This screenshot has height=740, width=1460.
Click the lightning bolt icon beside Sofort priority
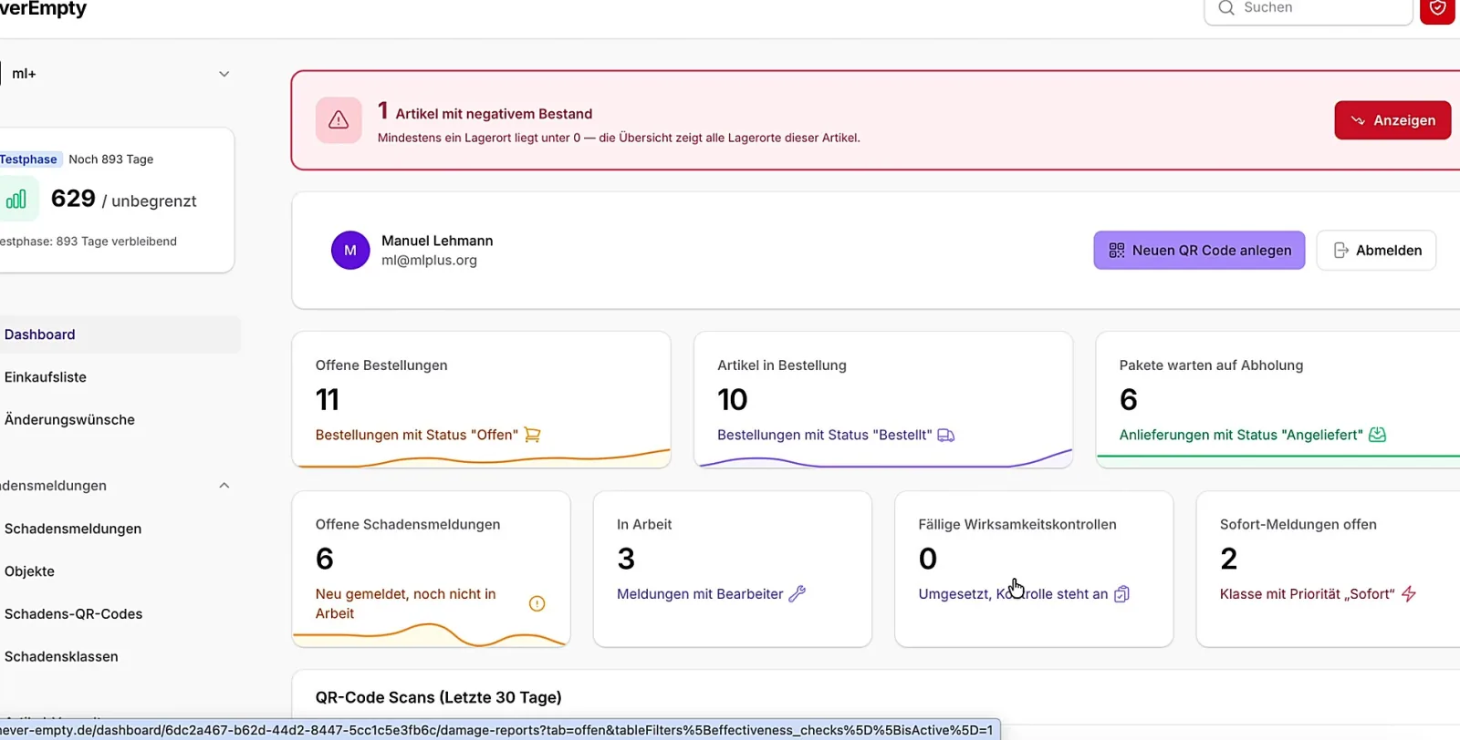pyautogui.click(x=1409, y=594)
